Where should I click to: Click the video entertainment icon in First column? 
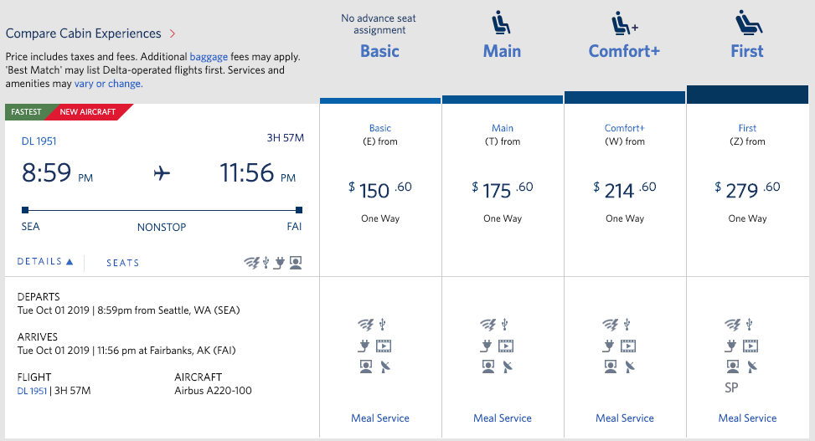click(x=751, y=346)
